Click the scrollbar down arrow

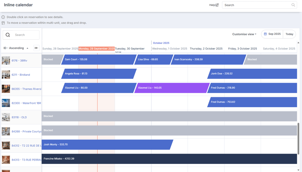coord(298,170)
